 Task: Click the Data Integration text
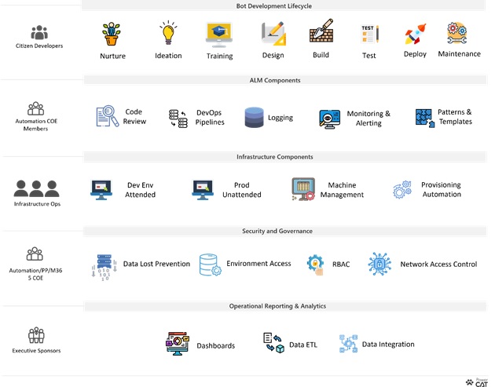(x=388, y=345)
